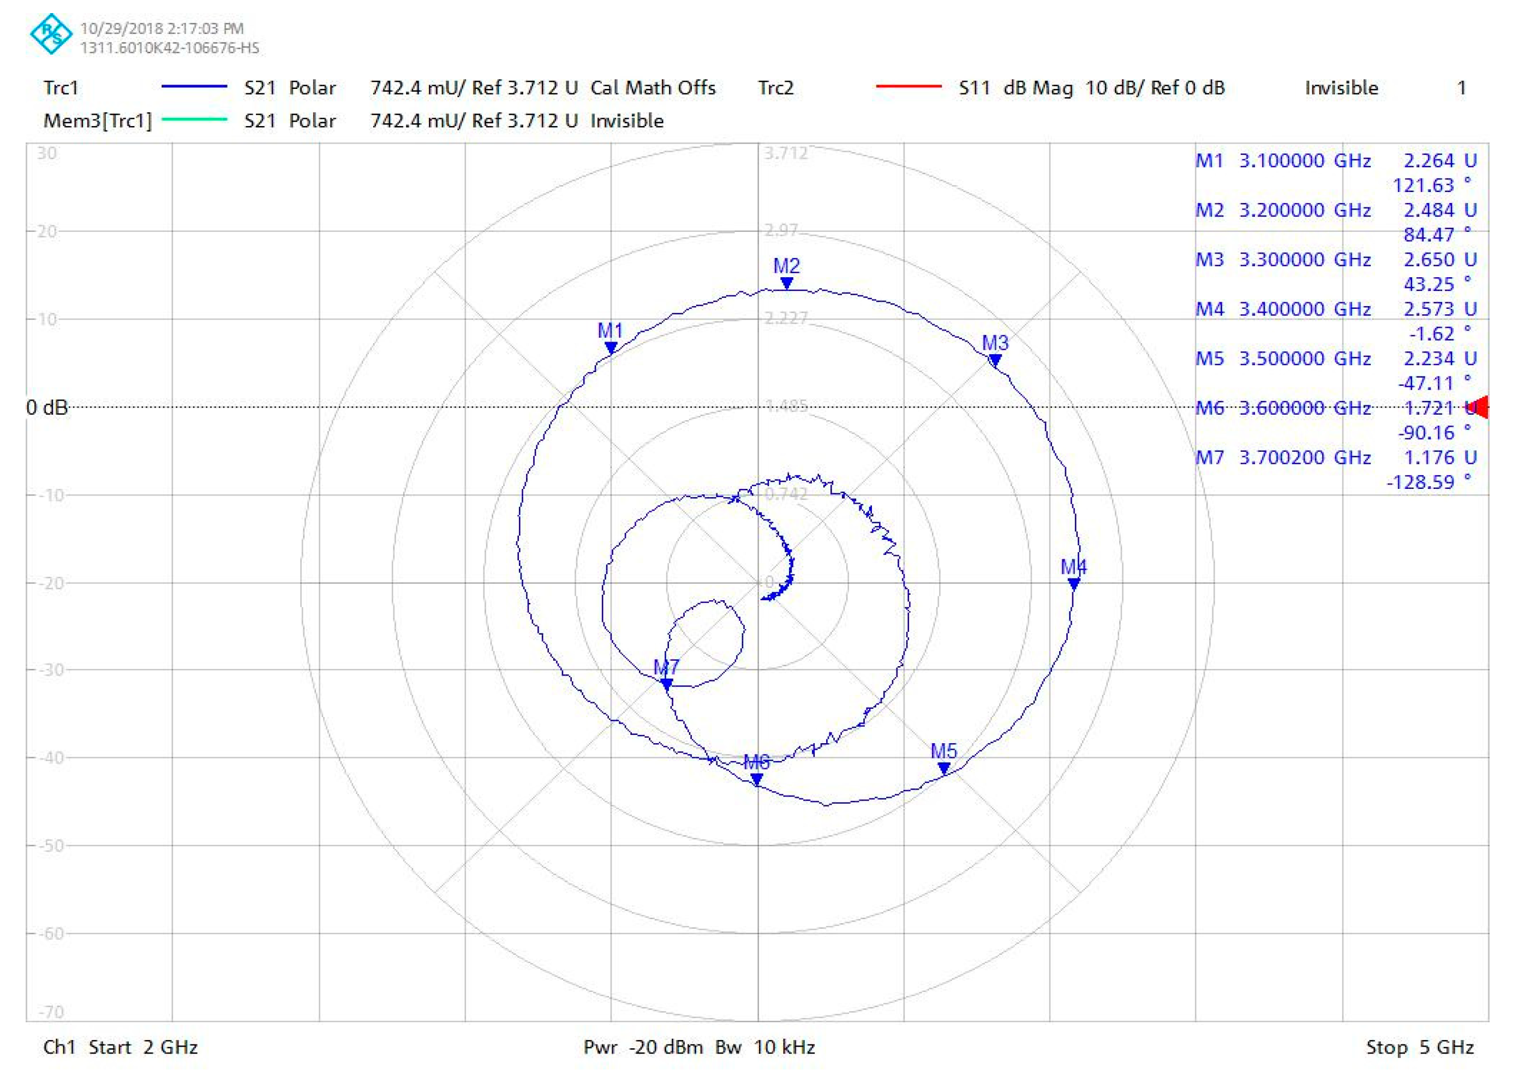Click the Rohde & Schwarz logo icon
Screen dimensions: 1518x1070
50,34
